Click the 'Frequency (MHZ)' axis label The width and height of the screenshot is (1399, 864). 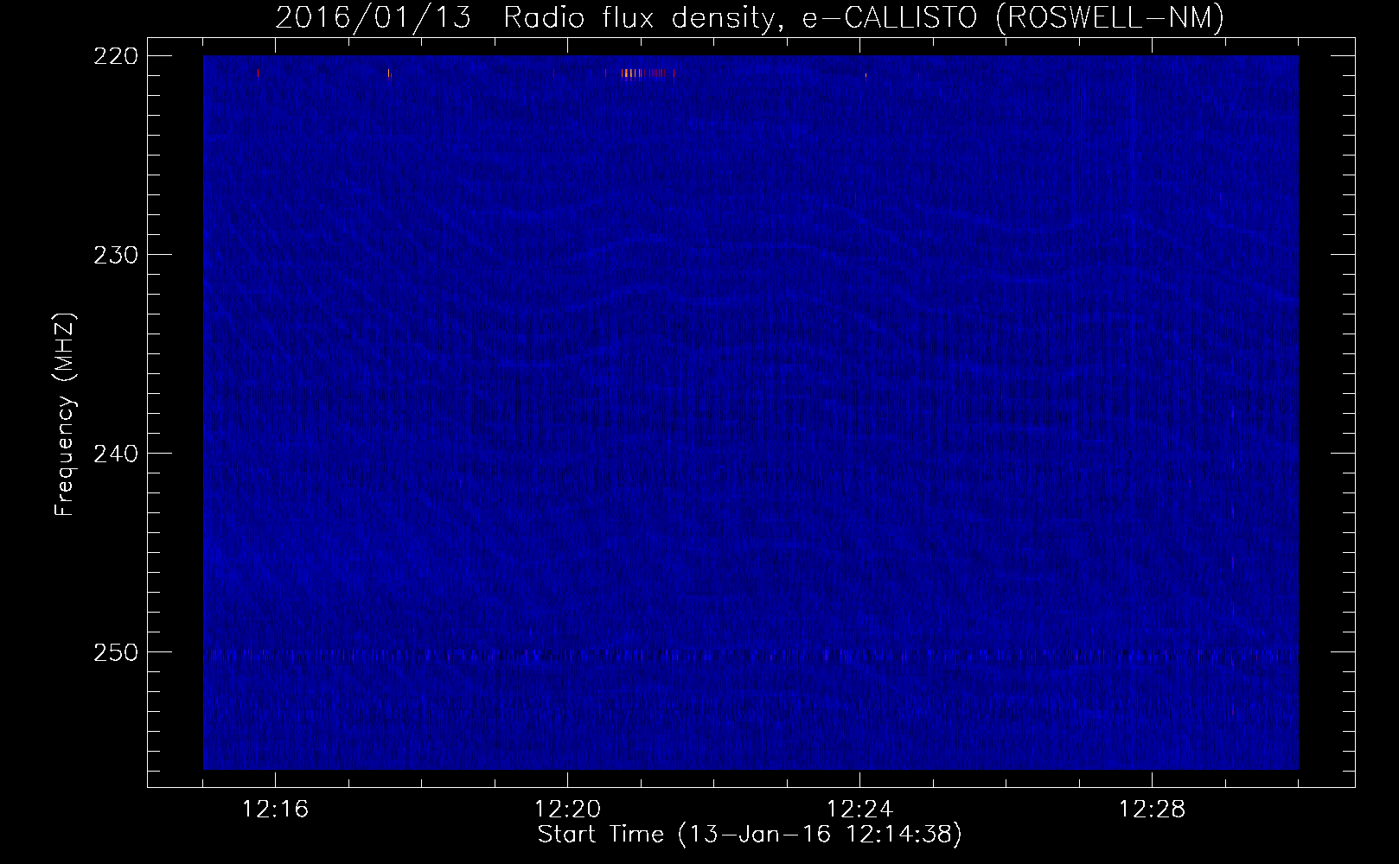(65, 415)
